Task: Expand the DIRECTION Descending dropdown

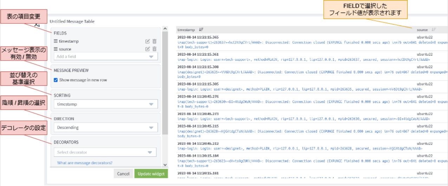Action: (x=105, y=128)
